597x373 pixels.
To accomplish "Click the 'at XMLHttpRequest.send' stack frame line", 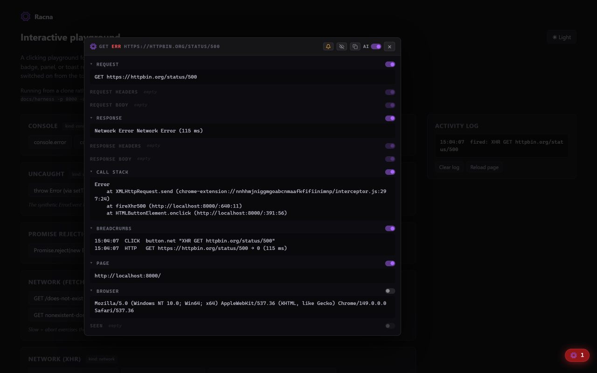I will (x=240, y=195).
